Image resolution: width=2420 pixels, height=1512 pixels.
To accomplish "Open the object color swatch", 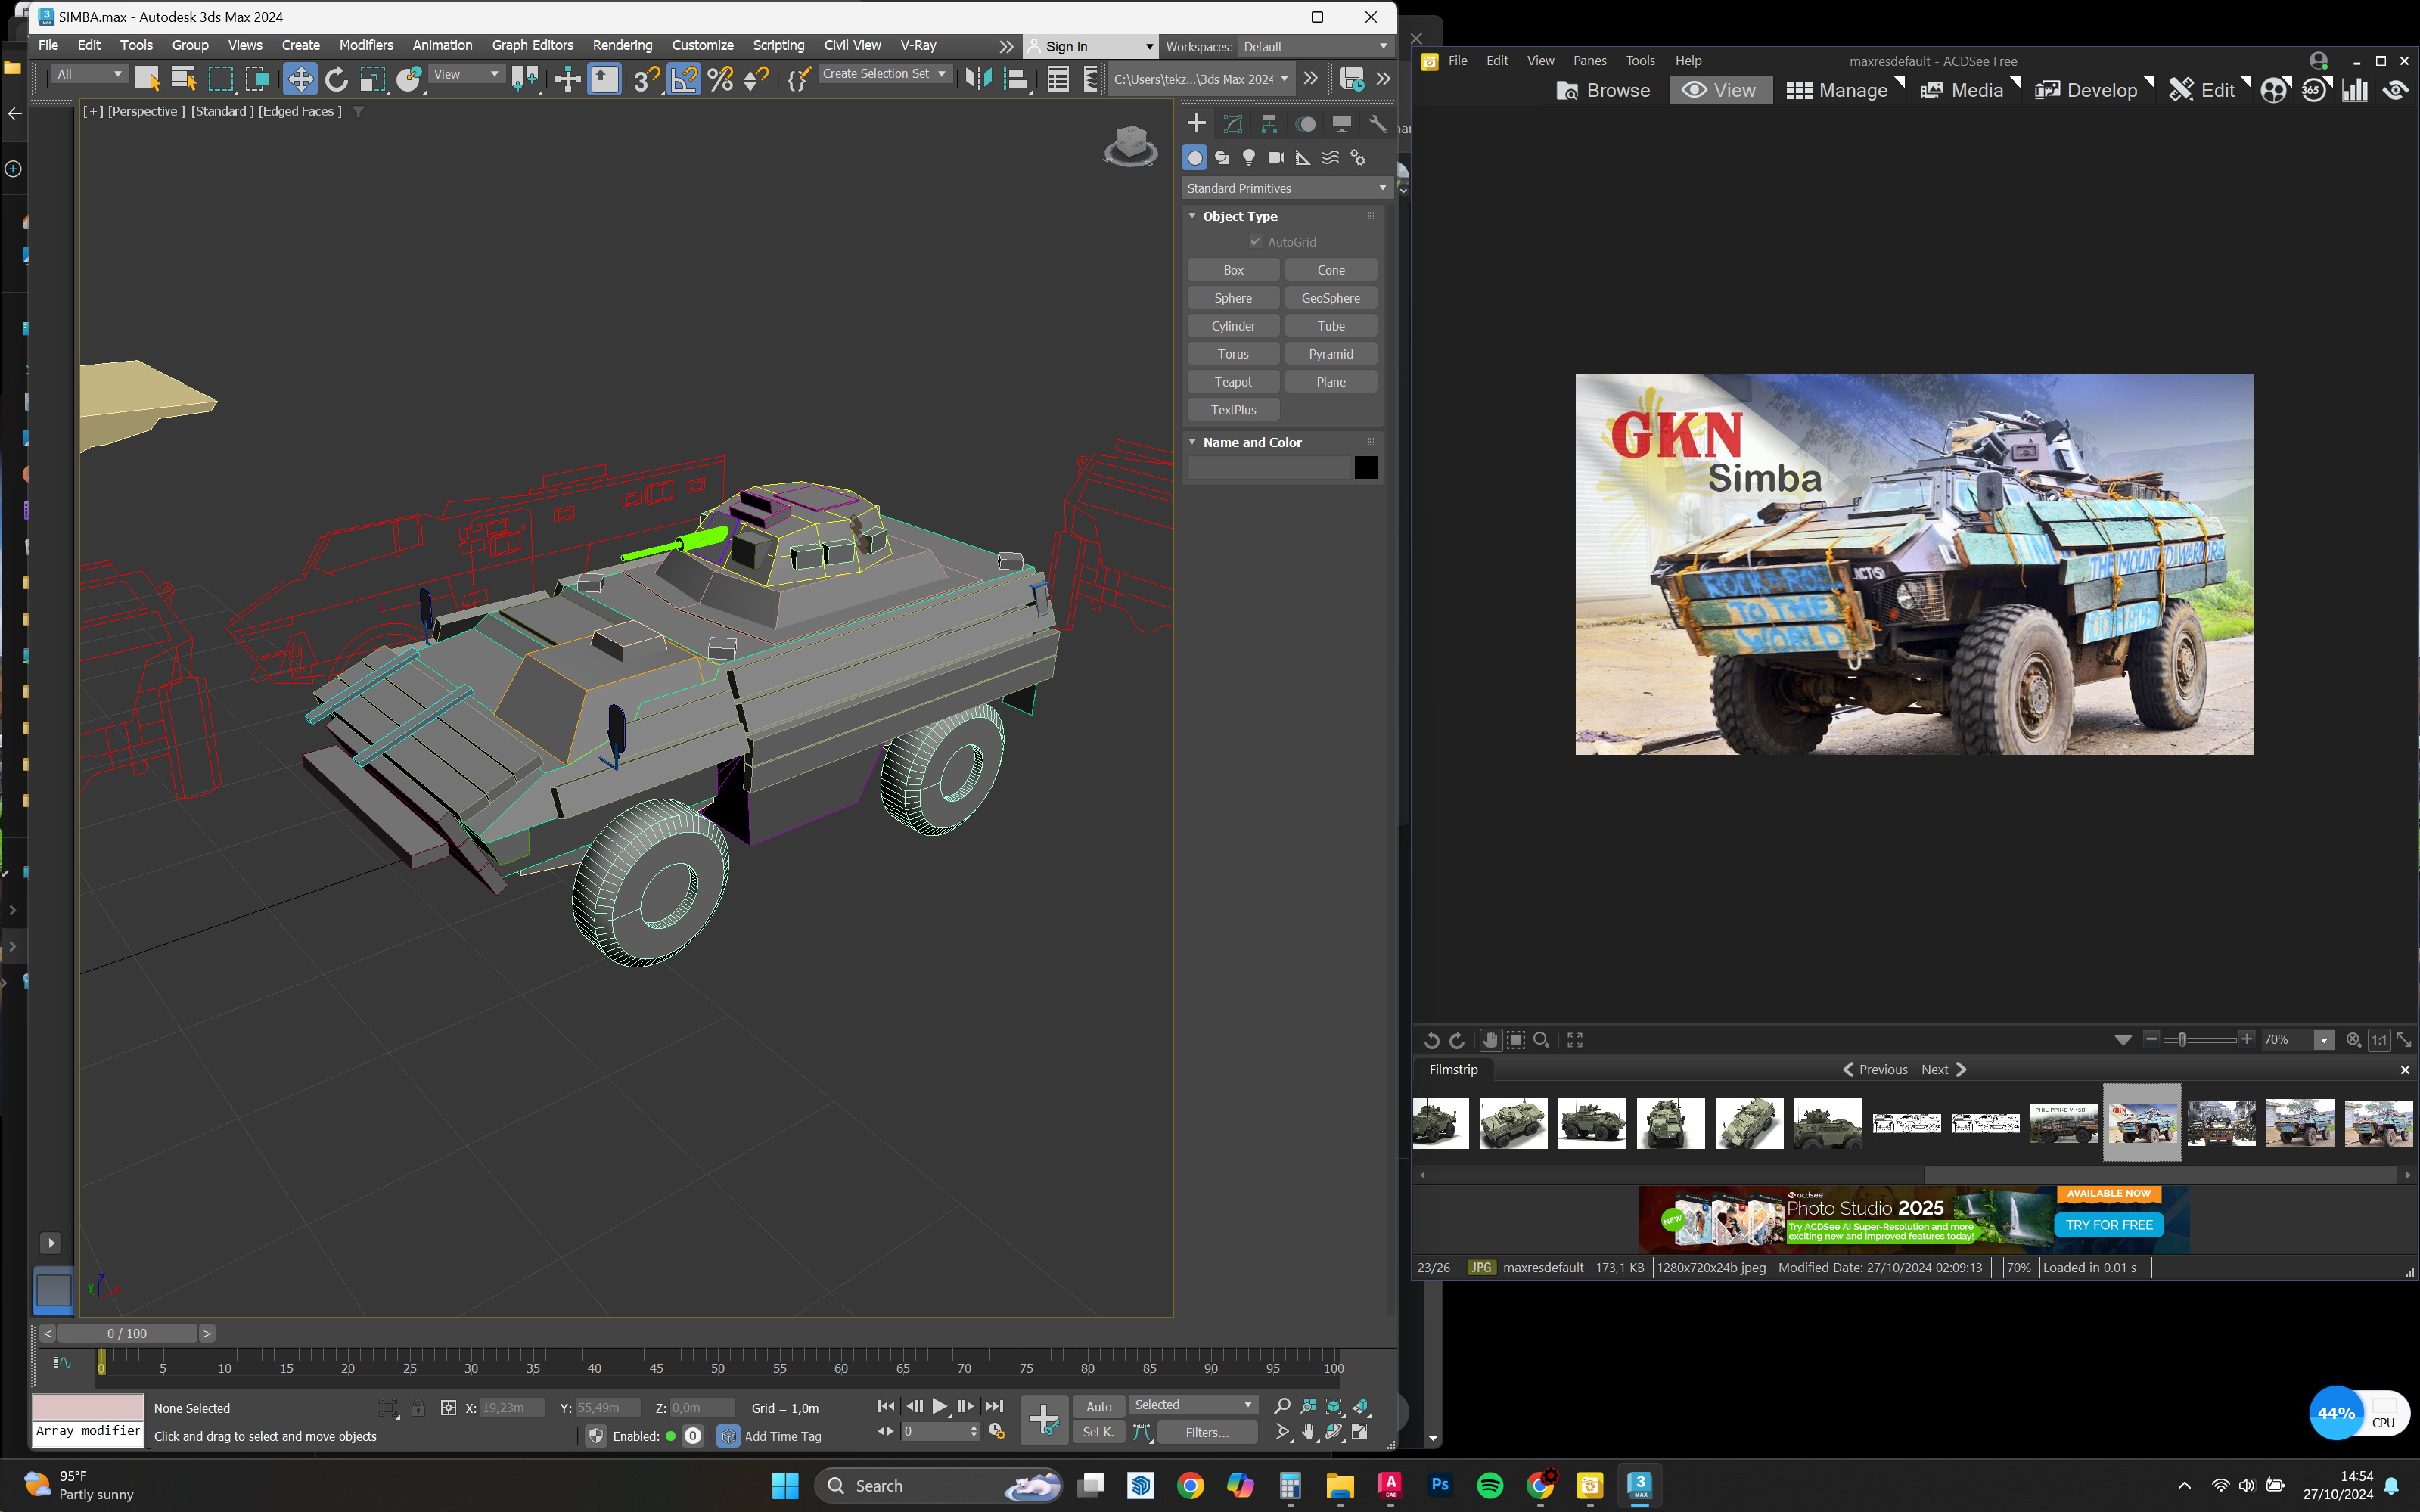I will click(1365, 467).
